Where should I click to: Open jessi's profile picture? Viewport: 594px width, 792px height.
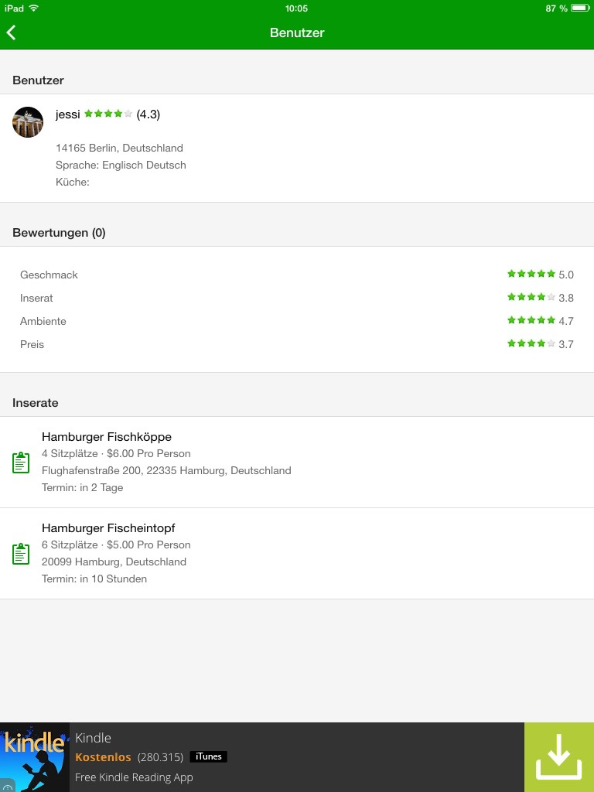click(x=28, y=121)
